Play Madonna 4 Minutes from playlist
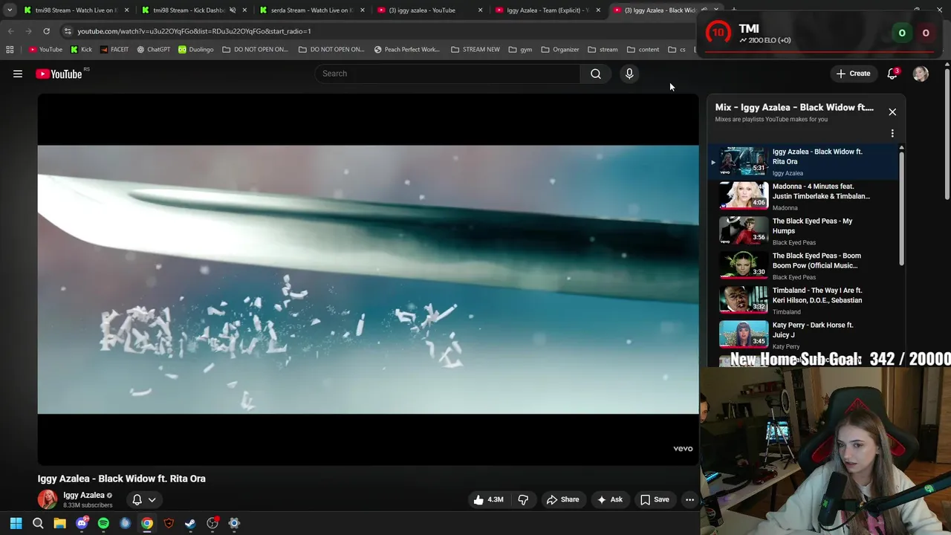 click(x=805, y=196)
